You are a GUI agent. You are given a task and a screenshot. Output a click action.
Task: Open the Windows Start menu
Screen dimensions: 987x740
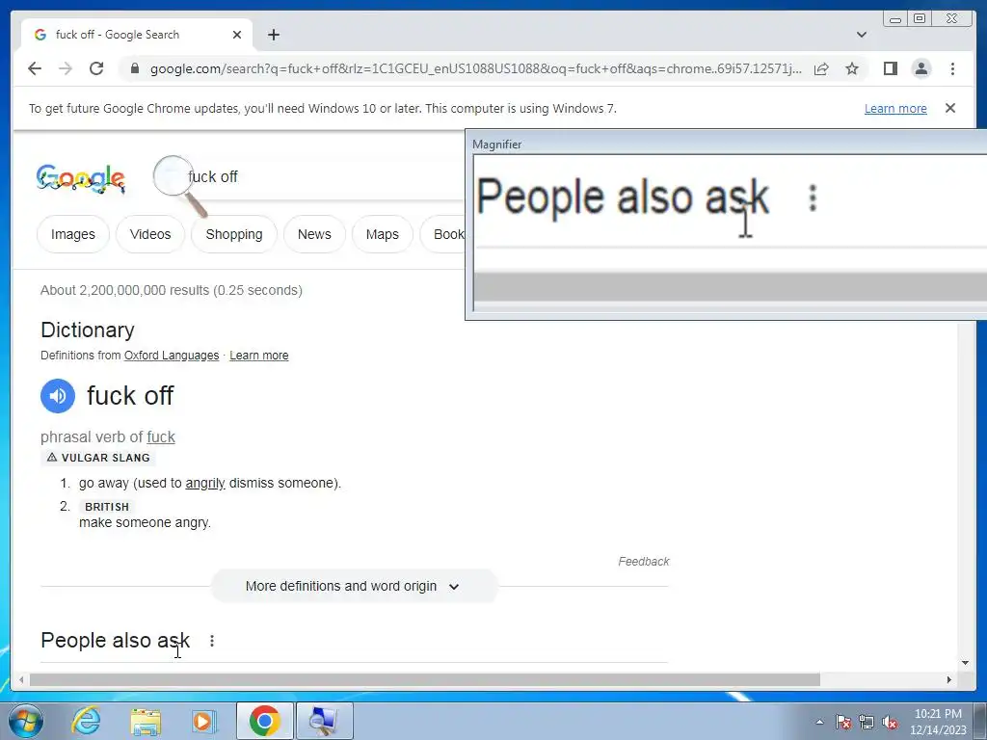coord(26,721)
